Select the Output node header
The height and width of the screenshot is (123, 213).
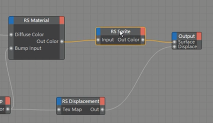click(187, 36)
